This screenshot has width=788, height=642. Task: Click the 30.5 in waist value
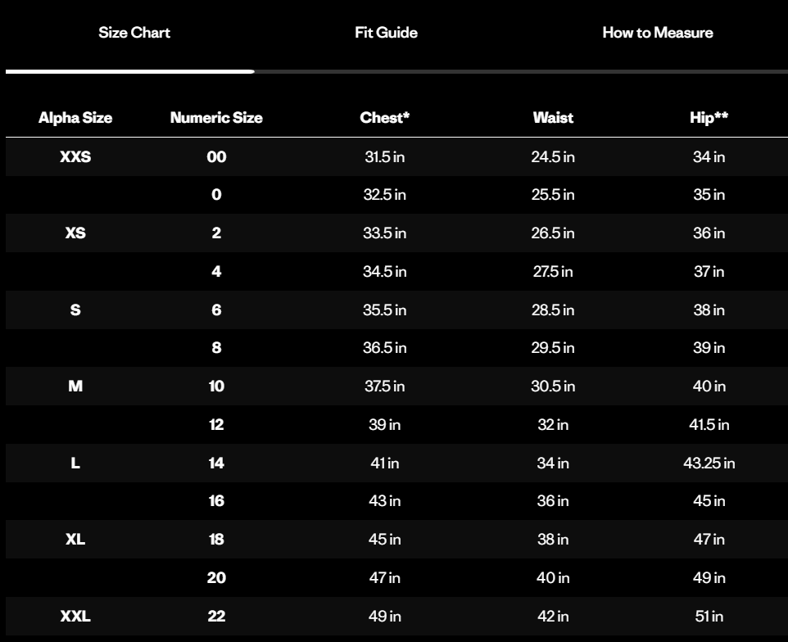click(x=553, y=387)
